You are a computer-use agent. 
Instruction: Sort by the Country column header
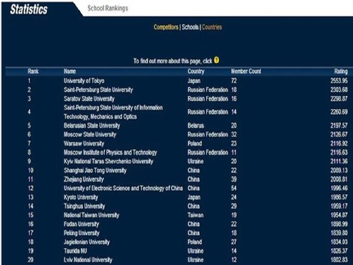[196, 71]
